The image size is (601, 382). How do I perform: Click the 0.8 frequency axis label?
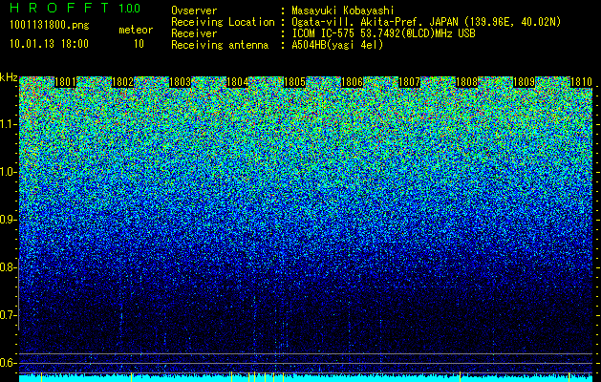click(x=8, y=267)
